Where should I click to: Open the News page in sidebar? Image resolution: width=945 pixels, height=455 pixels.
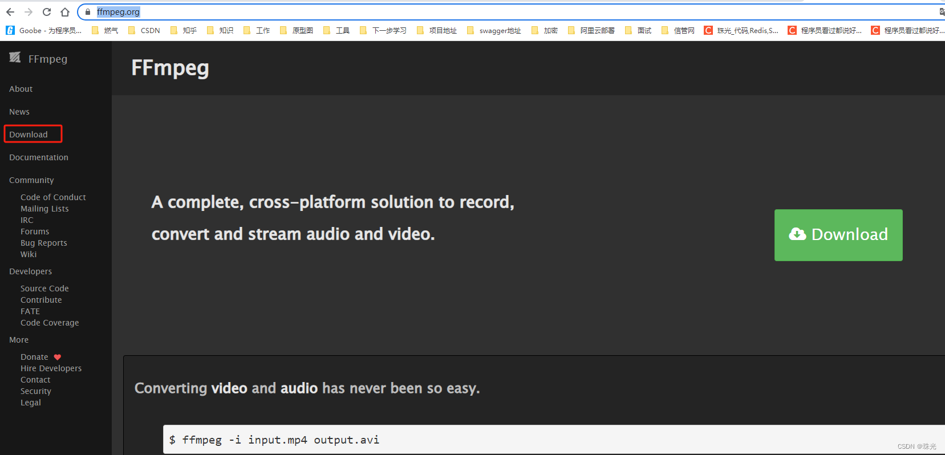point(19,112)
